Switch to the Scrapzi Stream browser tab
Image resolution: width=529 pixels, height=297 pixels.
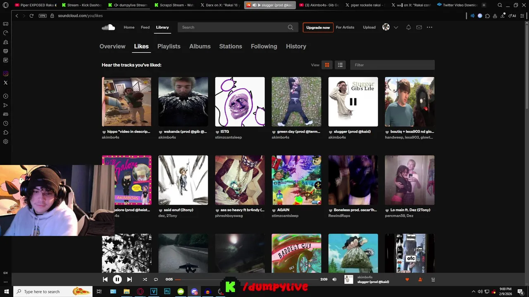click(174, 5)
